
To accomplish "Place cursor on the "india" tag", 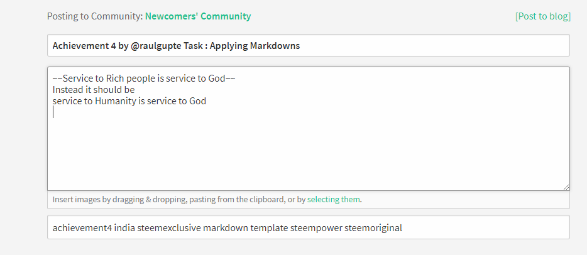I will [x=125, y=227].
